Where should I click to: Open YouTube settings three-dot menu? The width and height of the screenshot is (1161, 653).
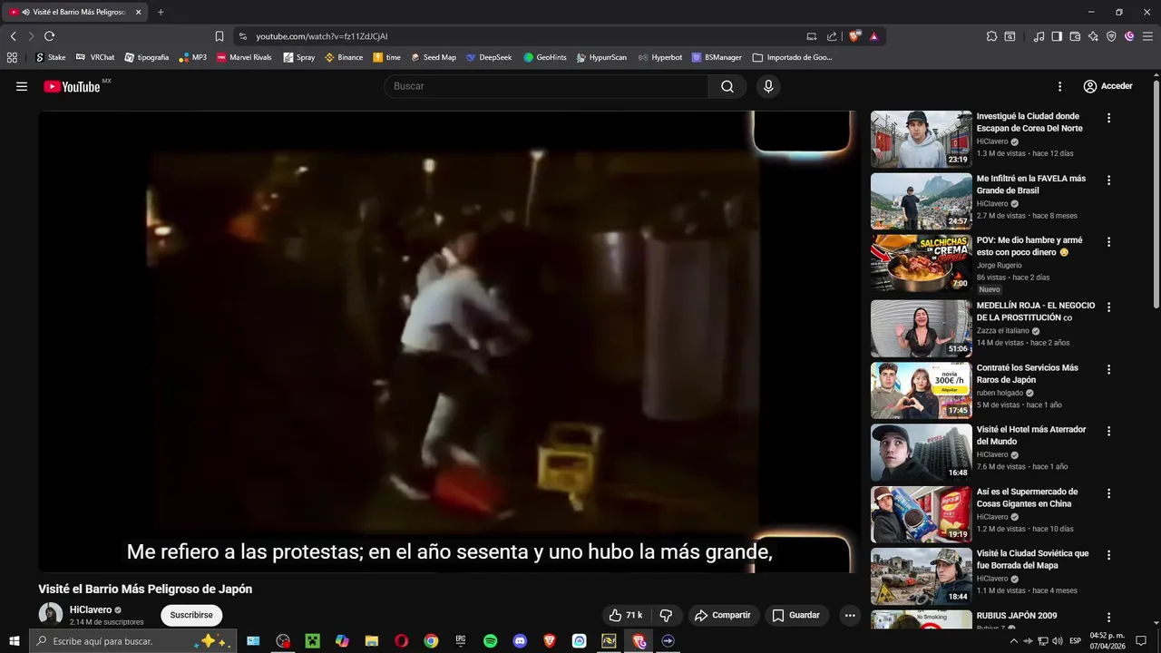pyautogui.click(x=1059, y=86)
